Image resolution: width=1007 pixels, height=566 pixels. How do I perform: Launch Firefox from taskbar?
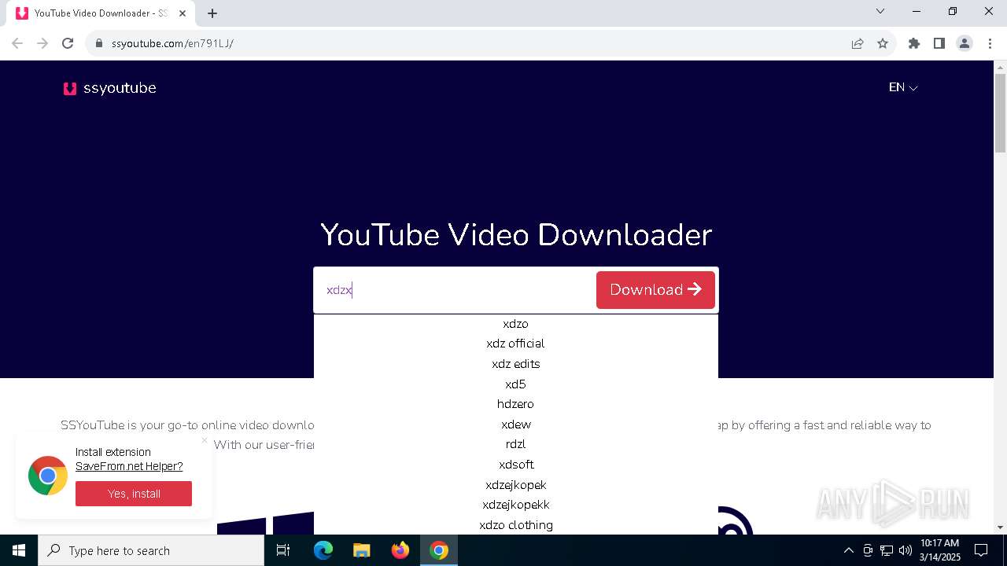(400, 550)
